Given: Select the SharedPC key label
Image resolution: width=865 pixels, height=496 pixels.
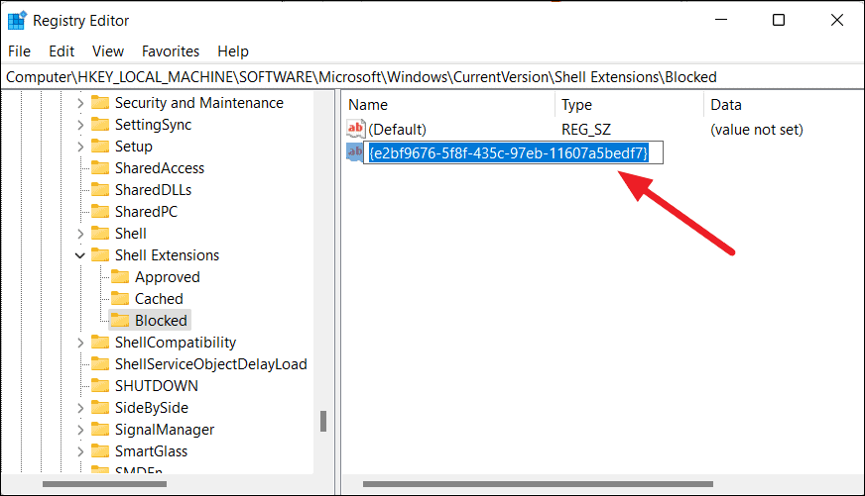Looking at the screenshot, I should coord(146,212).
